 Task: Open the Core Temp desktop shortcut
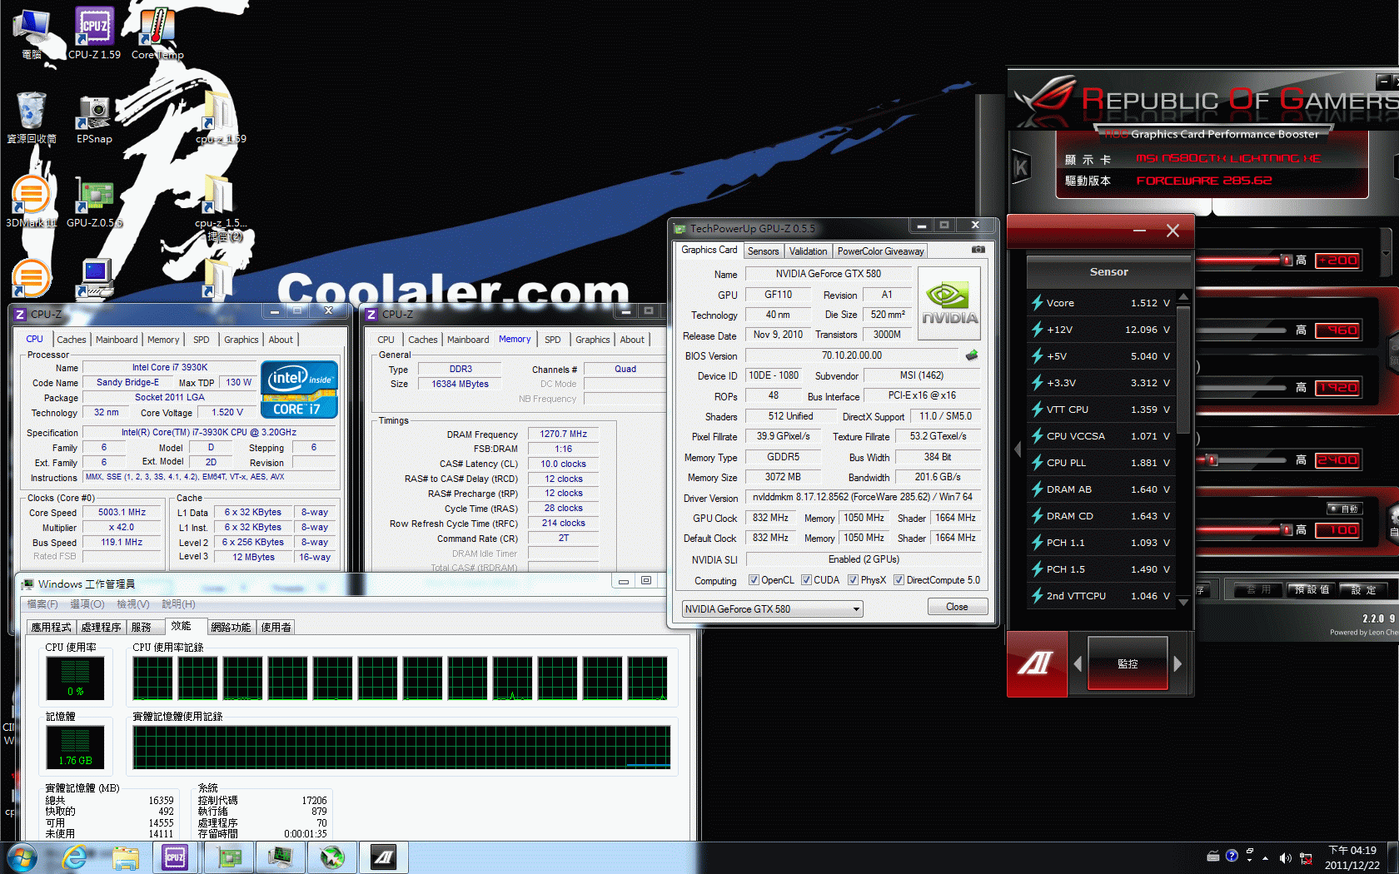[x=157, y=33]
